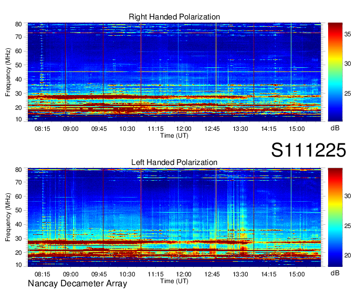Click the 30 MHz tick of Right Handed plot

point(18,94)
